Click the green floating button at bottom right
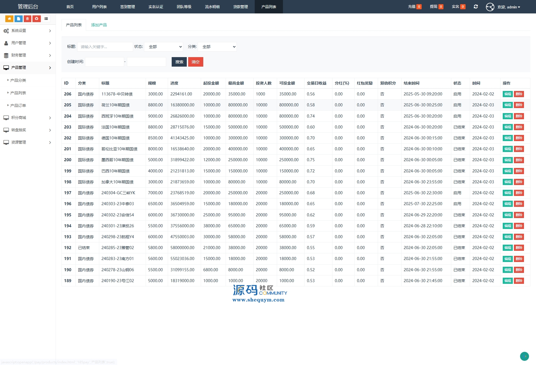This screenshot has width=536, height=365. [x=524, y=356]
